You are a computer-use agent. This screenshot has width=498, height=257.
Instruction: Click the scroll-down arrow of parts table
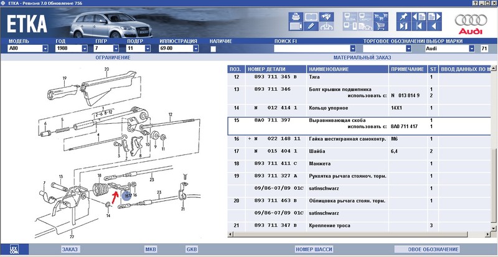click(x=493, y=228)
